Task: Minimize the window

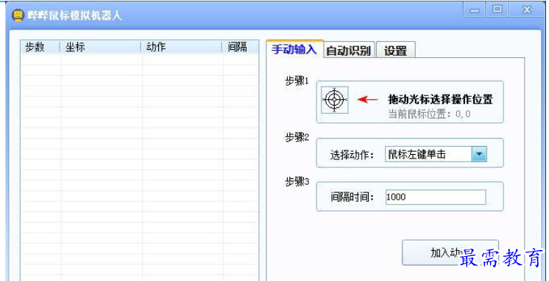Action: 475,10
